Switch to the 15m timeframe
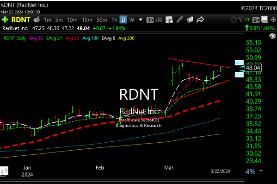The image size is (277, 184). pos(87,20)
